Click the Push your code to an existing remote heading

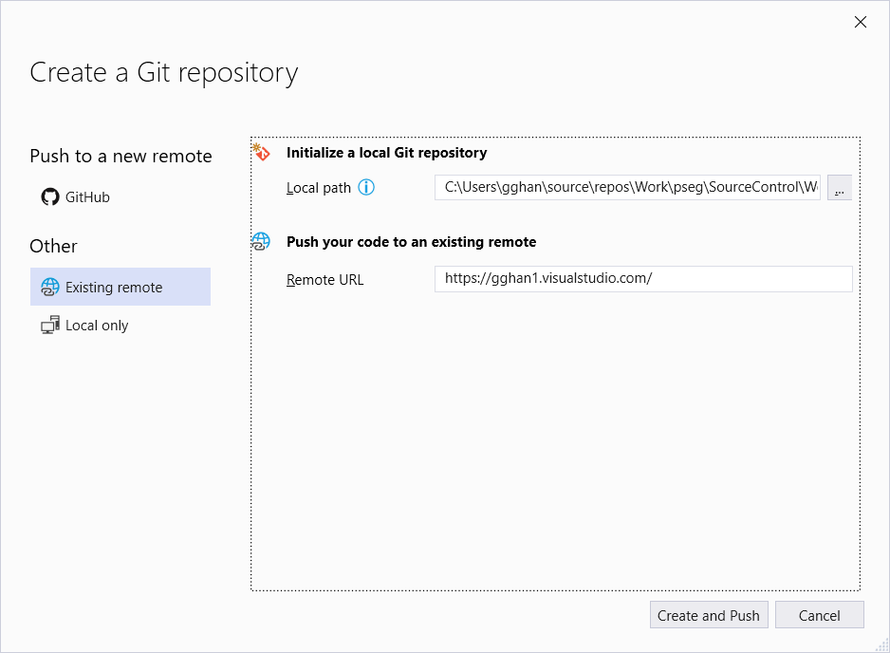click(x=411, y=242)
